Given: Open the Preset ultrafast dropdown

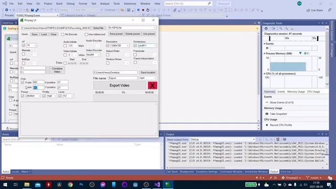Looking at the screenshot, I should [x=39, y=96].
